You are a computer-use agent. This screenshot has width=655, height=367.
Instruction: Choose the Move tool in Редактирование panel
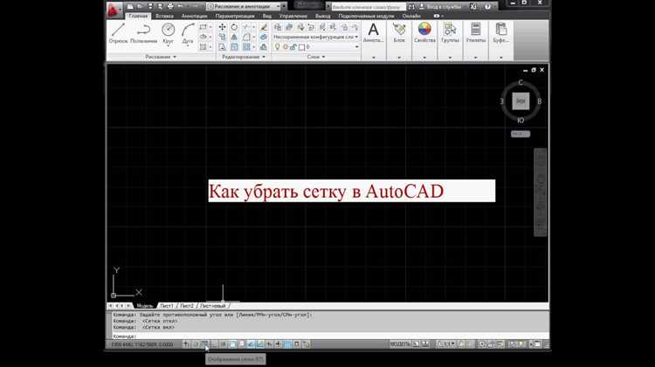[222, 27]
